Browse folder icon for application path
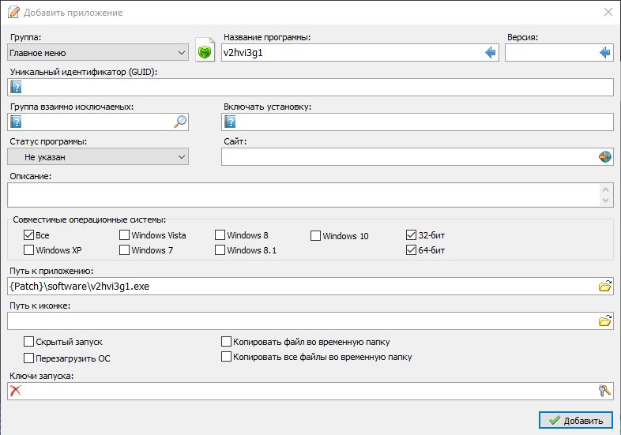Screen dimensions: 621x435 (604, 286)
